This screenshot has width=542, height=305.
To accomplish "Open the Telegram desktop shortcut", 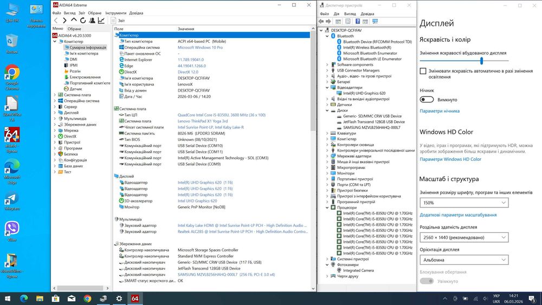I will [x=12, y=202].
